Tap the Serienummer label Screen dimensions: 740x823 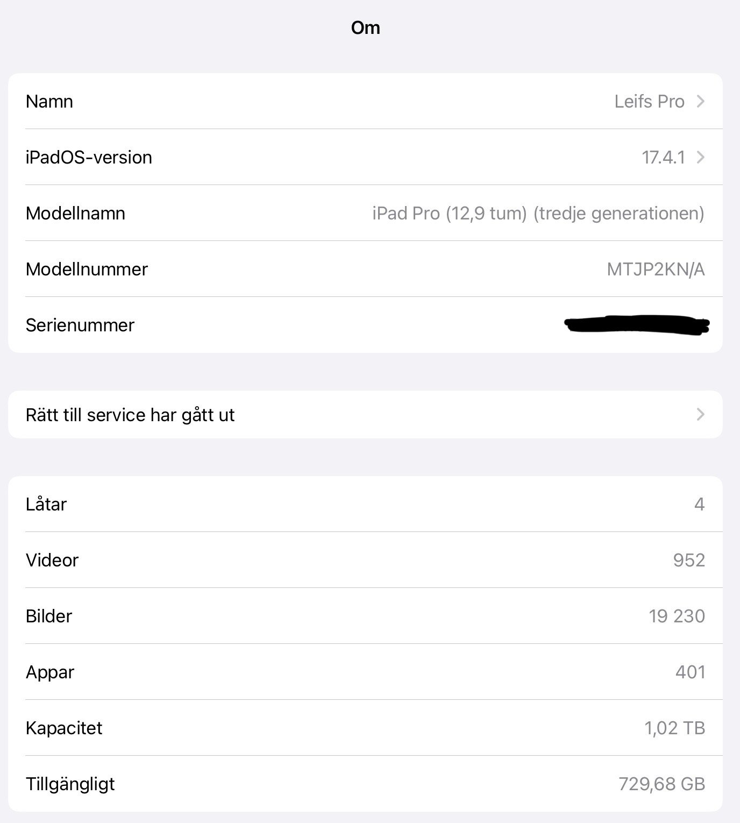pyautogui.click(x=80, y=325)
